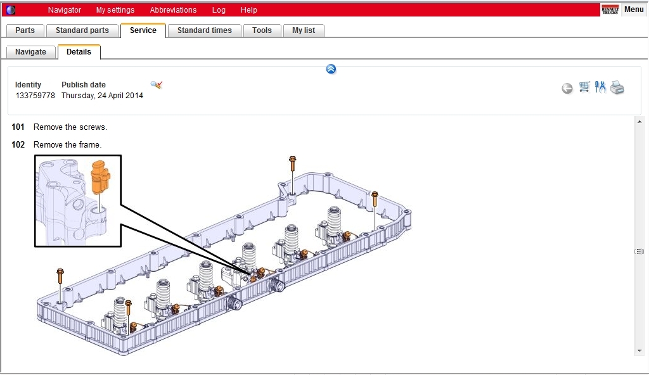This screenshot has height=375, width=649.
Task: Click the 'Identity' label
Action: pyautogui.click(x=28, y=85)
